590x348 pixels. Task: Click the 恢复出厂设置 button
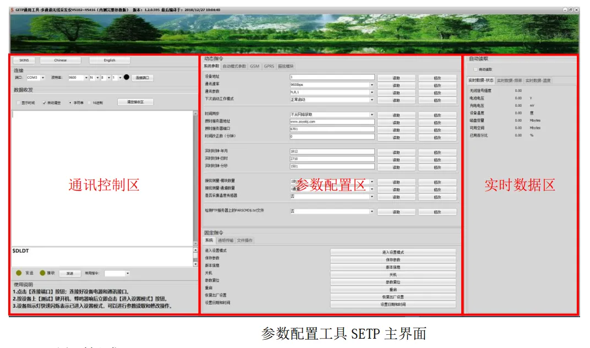[x=394, y=296]
